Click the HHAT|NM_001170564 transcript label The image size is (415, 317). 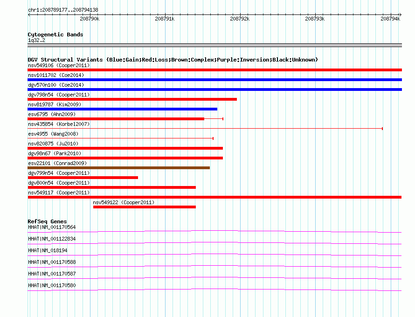click(52, 227)
